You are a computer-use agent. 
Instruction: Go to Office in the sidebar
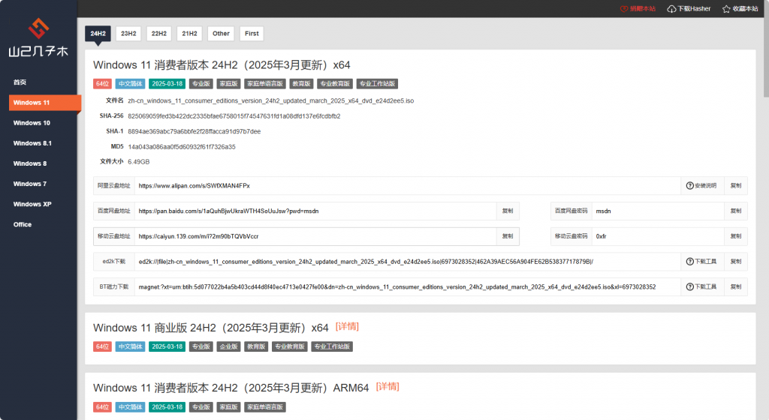click(23, 224)
